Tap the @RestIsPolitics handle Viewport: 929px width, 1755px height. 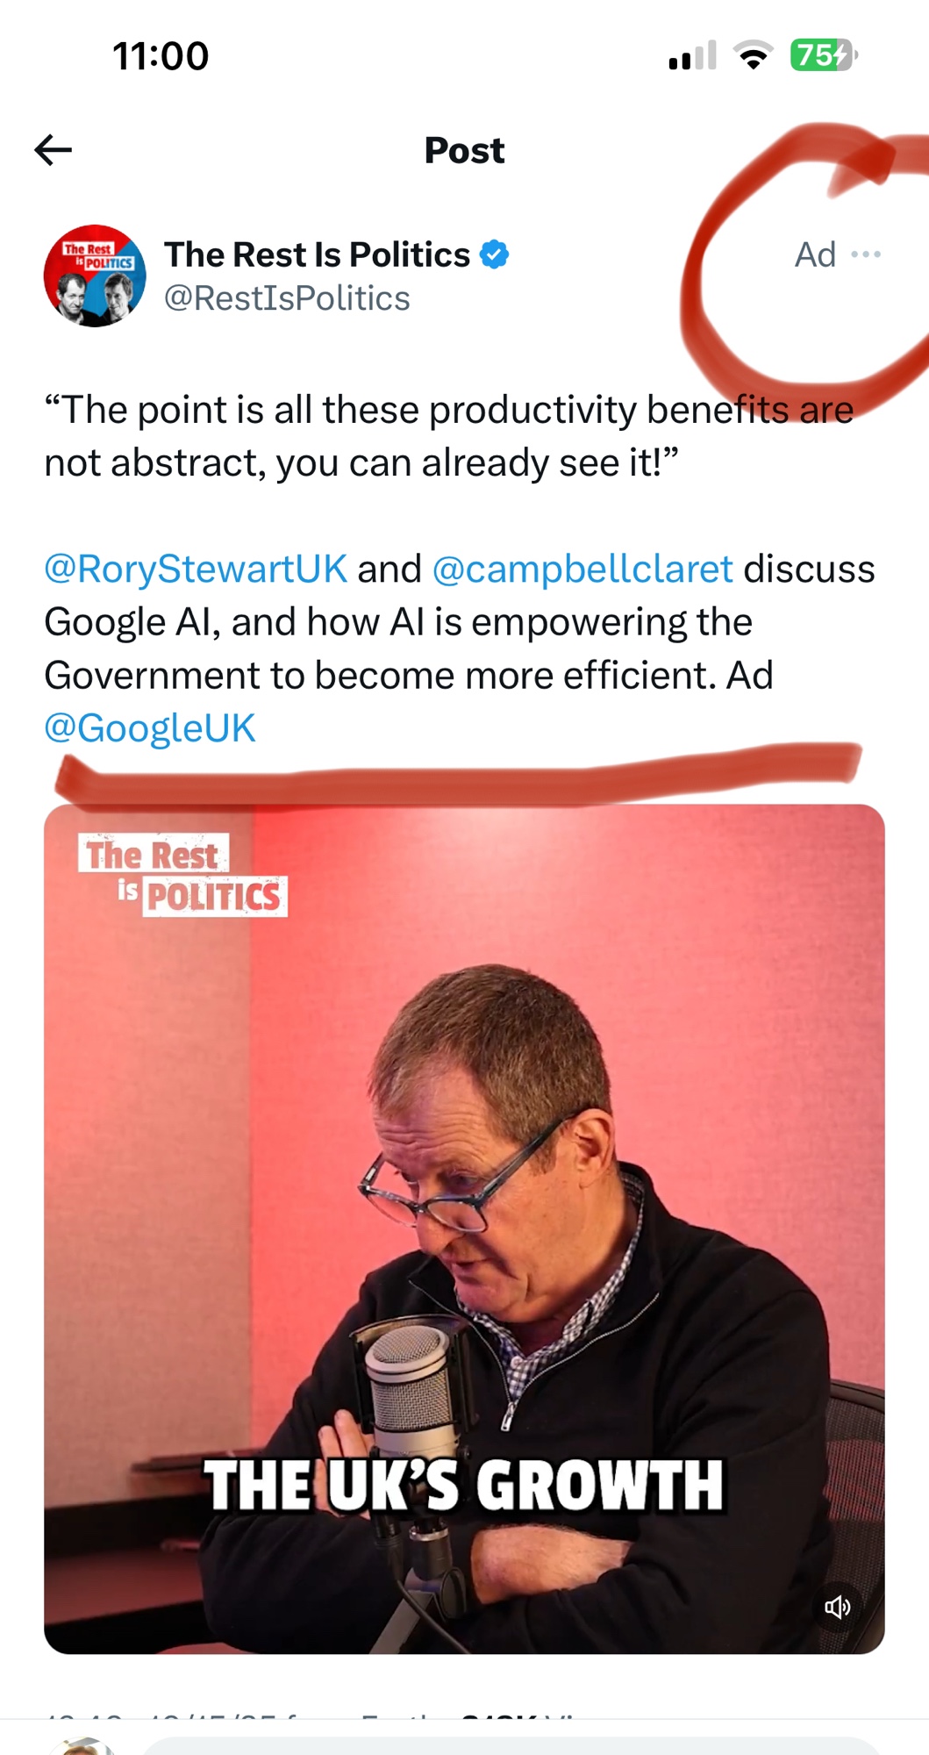287,298
